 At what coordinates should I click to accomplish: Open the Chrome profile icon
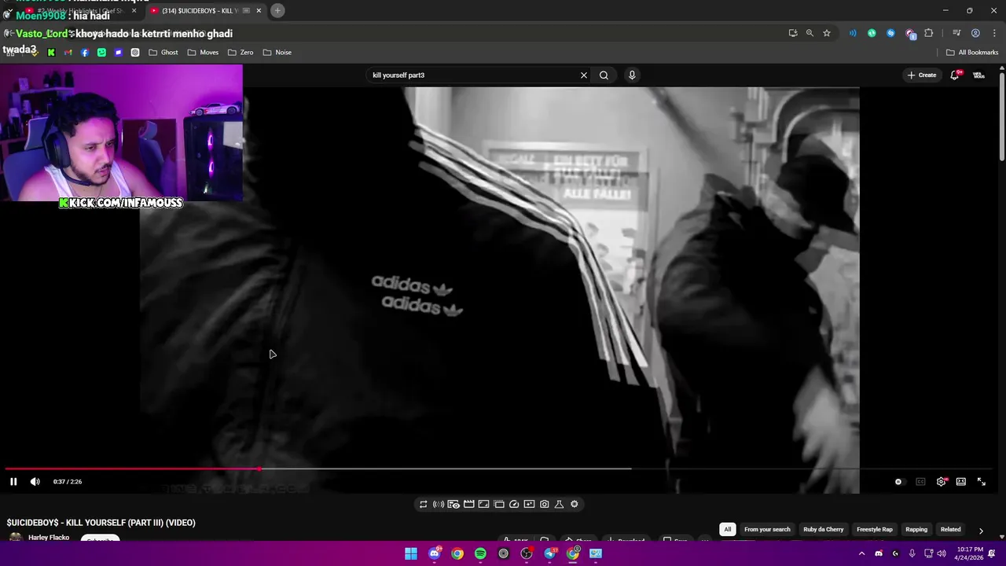[975, 33]
